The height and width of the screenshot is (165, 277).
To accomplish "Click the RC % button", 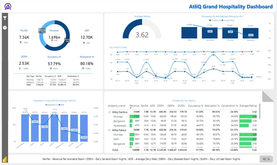I will coord(266,159).
